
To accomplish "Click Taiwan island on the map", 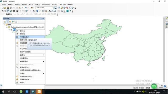I will (104, 58).
